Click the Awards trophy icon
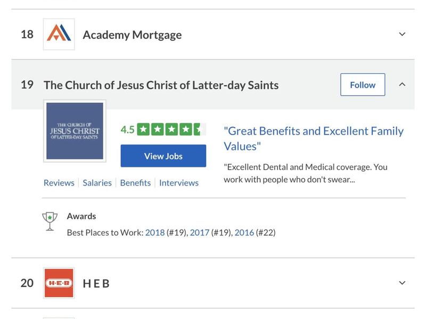This screenshot has height=319, width=426. 48,220
